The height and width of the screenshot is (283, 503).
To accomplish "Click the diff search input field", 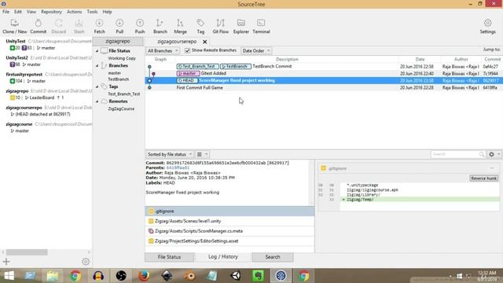I will pos(454,154).
